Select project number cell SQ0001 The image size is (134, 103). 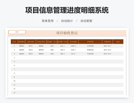pos(22,46)
